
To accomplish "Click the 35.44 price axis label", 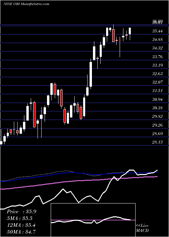I will (158, 31).
